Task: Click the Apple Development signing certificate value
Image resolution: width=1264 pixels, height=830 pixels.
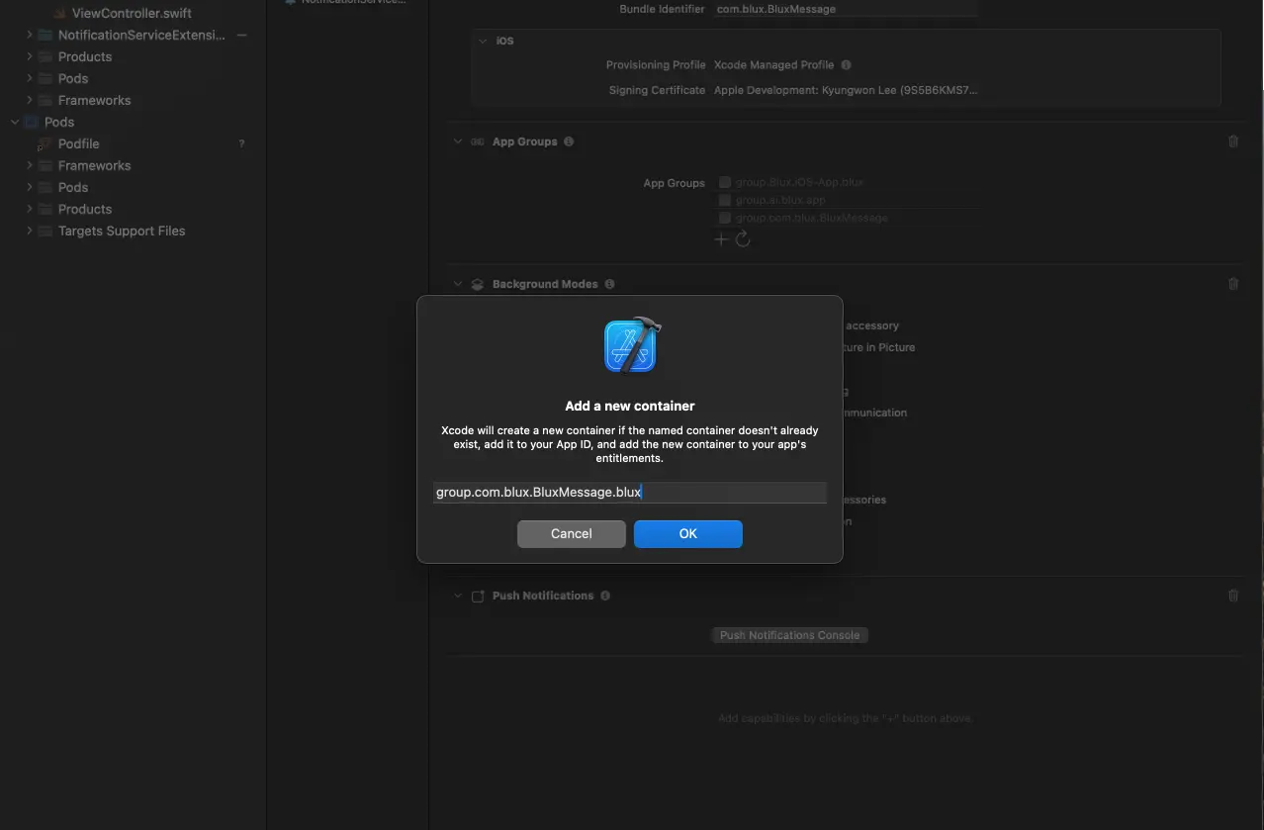Action: (x=846, y=90)
